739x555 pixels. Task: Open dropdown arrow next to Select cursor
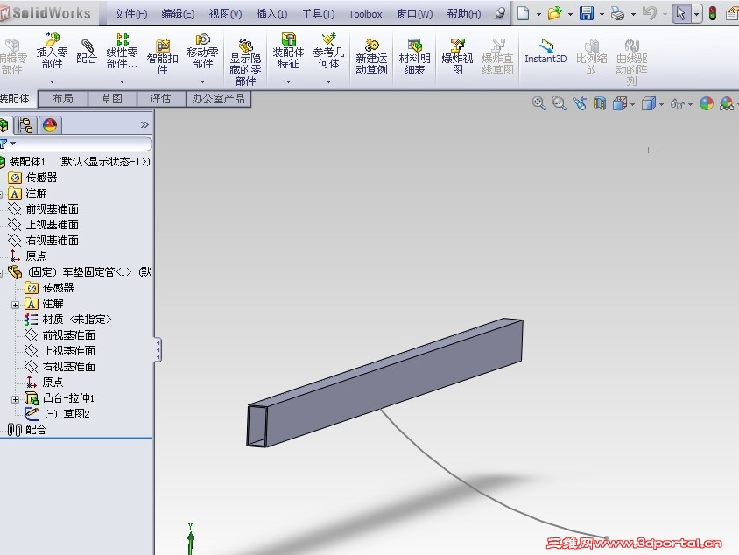697,14
